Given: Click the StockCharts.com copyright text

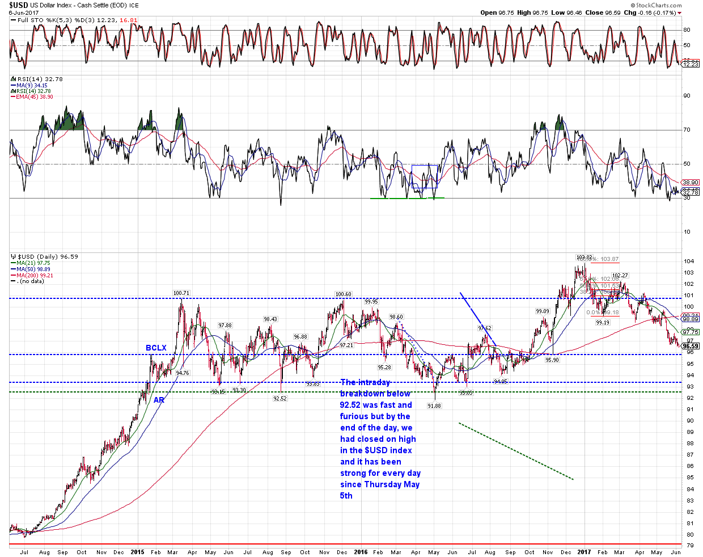Looking at the screenshot, I should (656, 5).
